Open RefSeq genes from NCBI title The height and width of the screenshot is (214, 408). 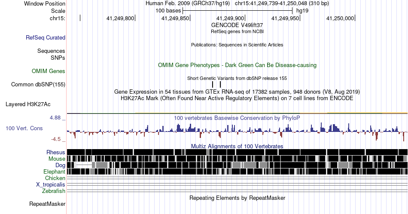coord(237,31)
